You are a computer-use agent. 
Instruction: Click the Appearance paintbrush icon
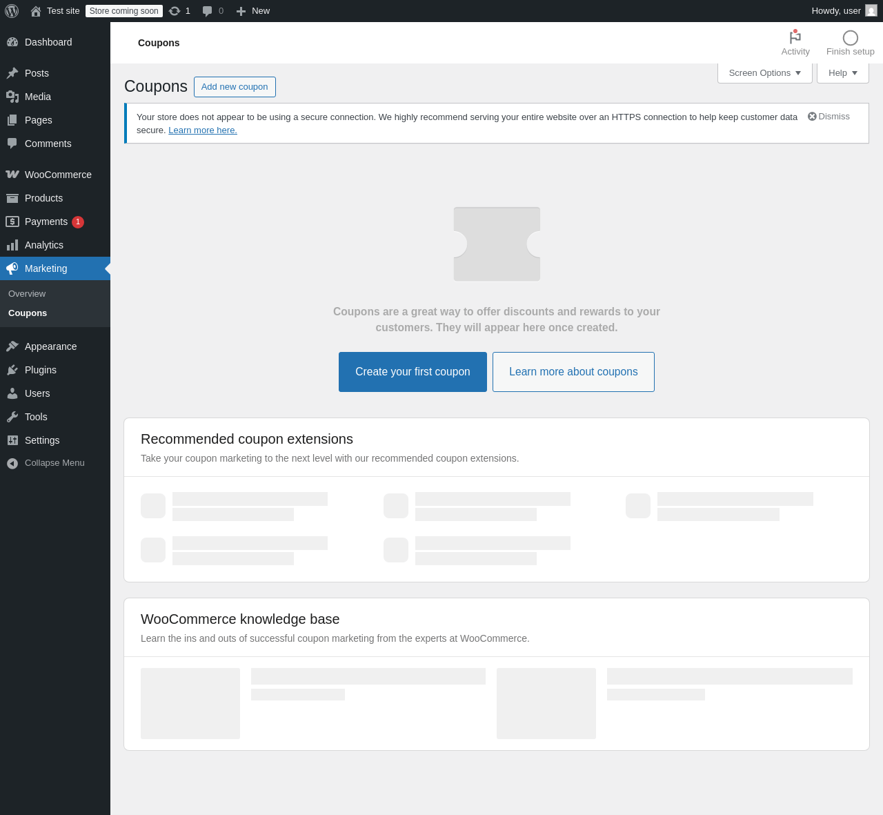point(12,346)
